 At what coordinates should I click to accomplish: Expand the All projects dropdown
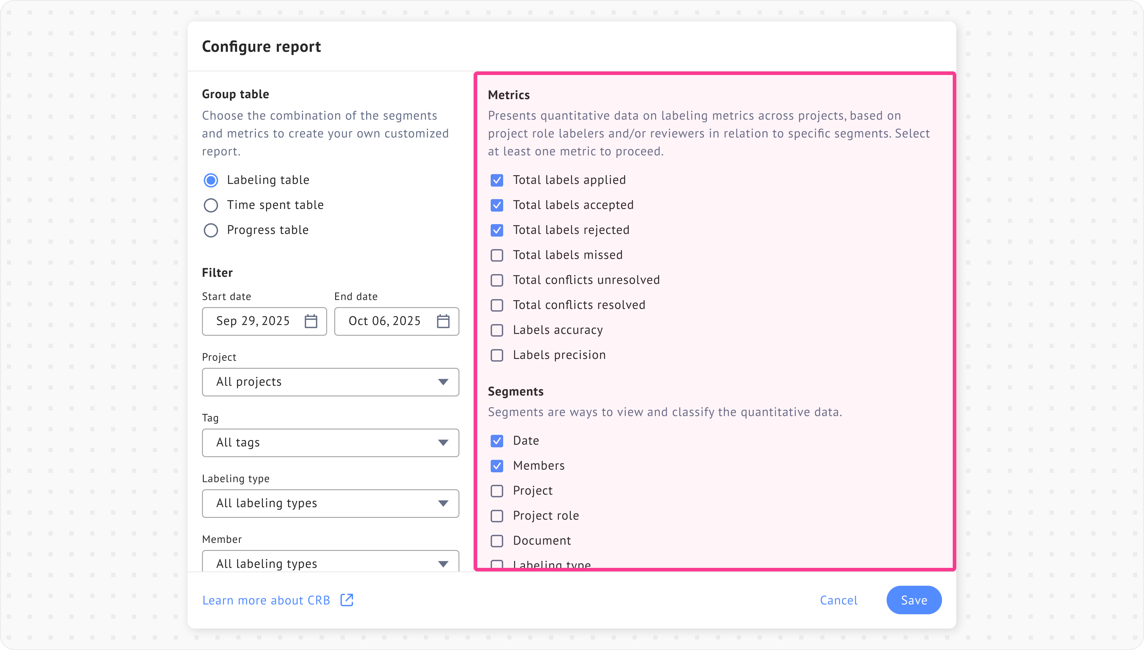coord(330,382)
